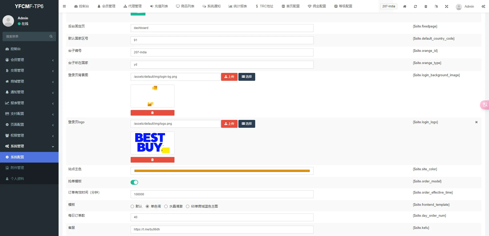489x236 pixels.
Task: Open 商品列表 in the top navigation
Action: [185, 6]
